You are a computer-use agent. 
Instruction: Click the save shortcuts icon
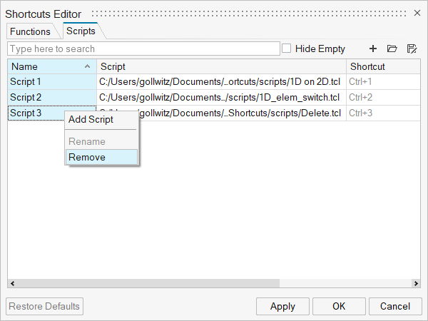coord(412,49)
